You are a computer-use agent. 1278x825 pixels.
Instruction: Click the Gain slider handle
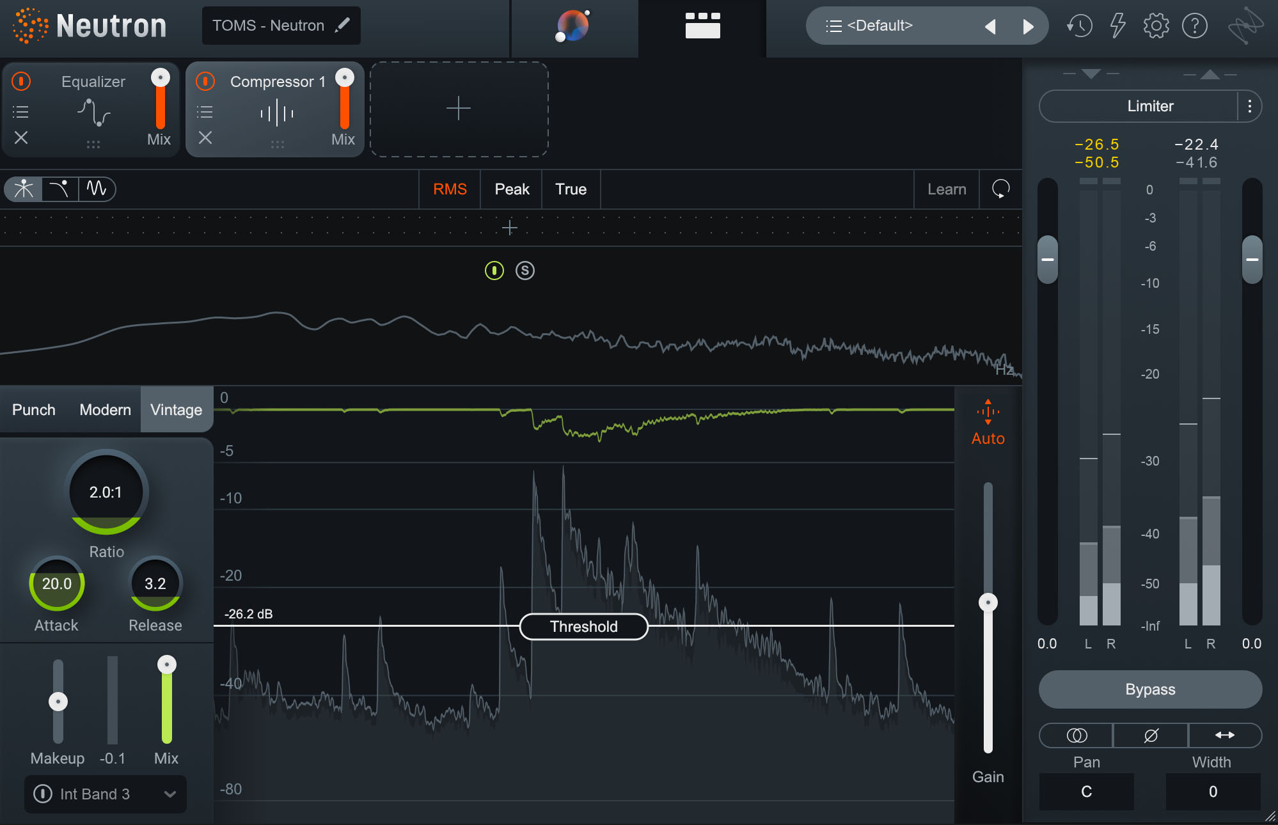(988, 602)
